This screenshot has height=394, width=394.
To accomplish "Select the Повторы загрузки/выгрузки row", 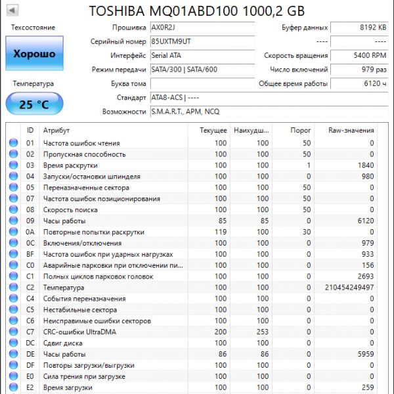I will coord(192,365).
